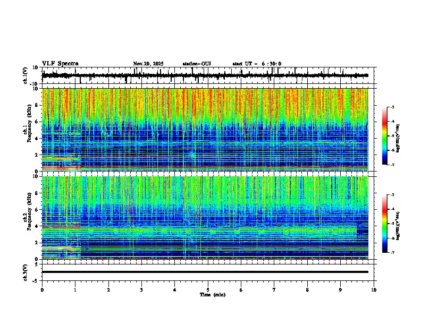This screenshot has height=325, width=421.
Task: Click the "-3" label on ch.1 colorbar
Action: tap(392, 107)
